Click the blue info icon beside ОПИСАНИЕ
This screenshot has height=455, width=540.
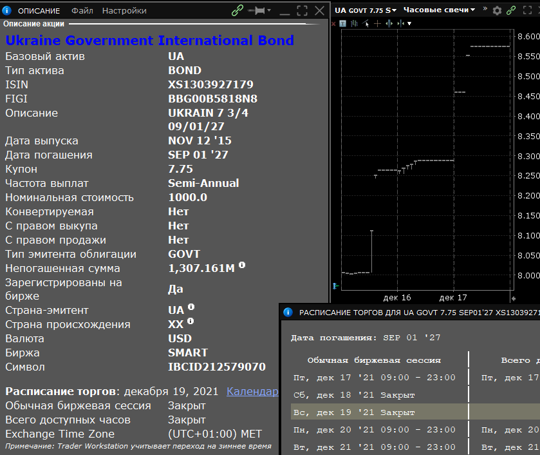7,11
